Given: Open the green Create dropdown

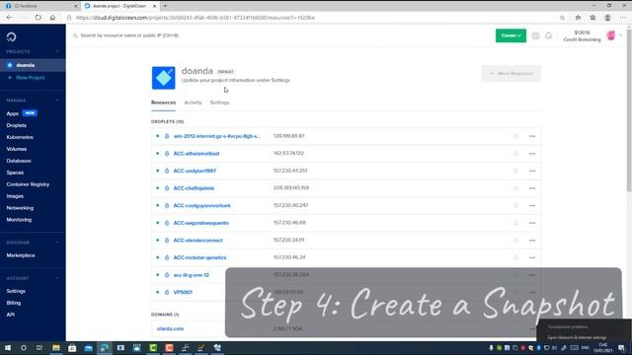Looking at the screenshot, I should [x=511, y=35].
